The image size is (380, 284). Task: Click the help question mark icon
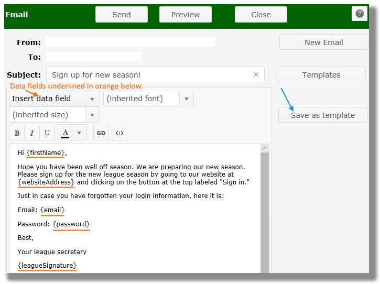coord(359,14)
